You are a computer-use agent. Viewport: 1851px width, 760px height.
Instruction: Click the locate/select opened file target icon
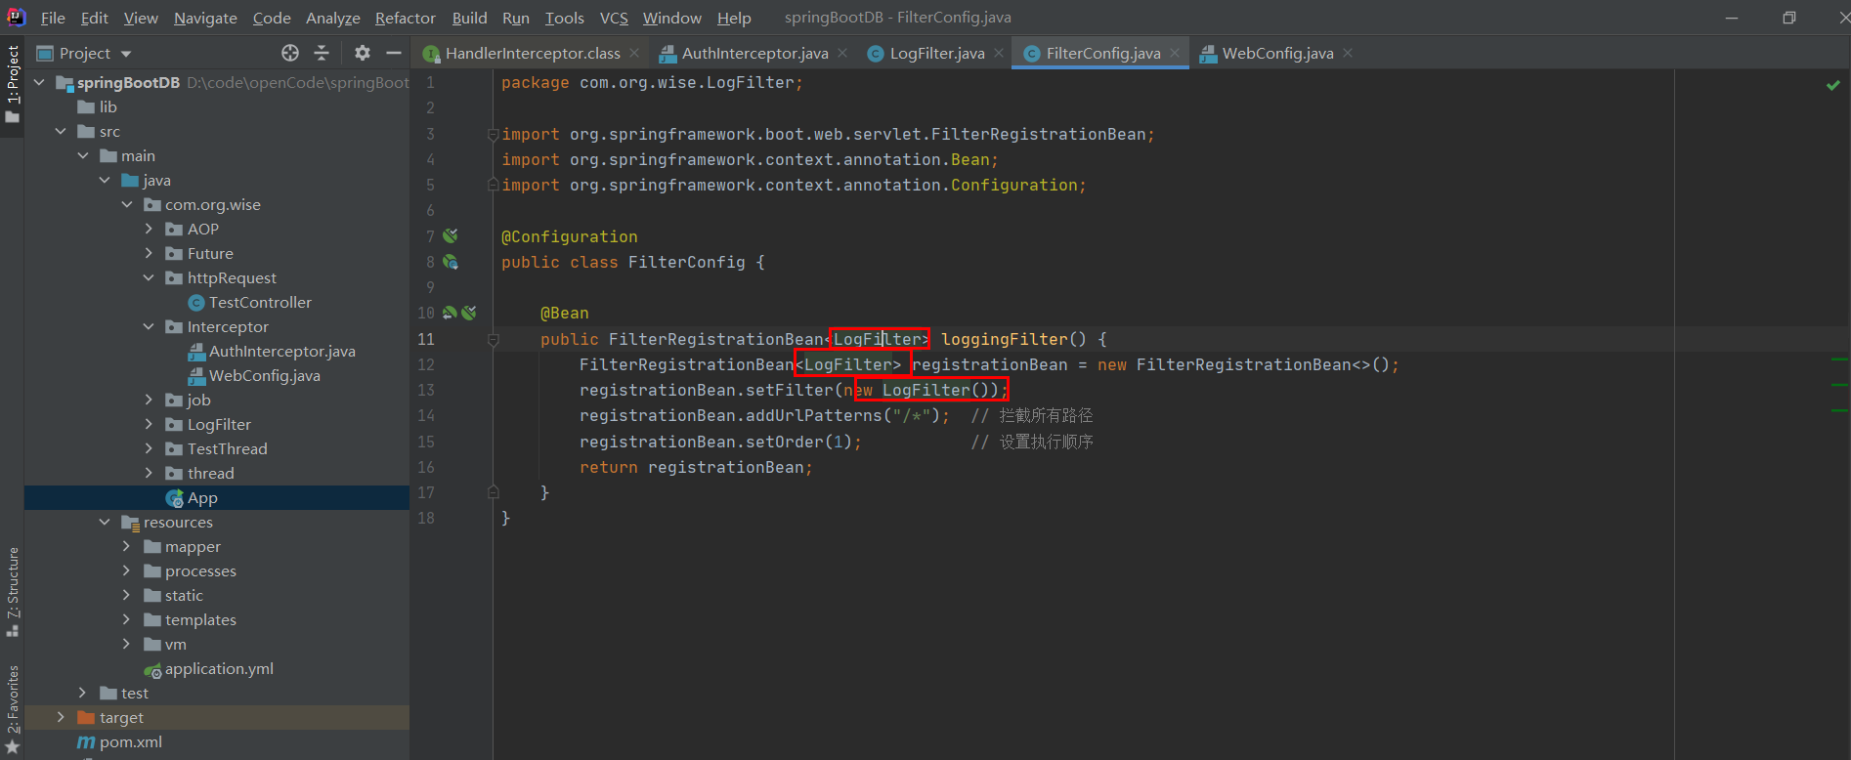click(x=290, y=53)
